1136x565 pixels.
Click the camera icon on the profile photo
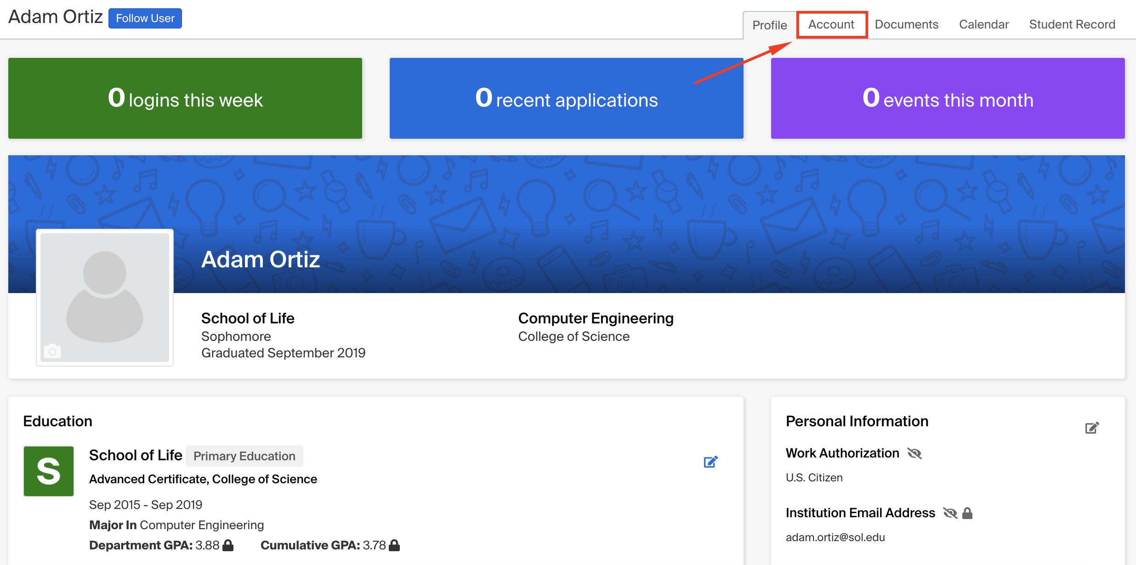[x=52, y=351]
